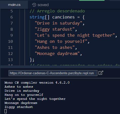Click 'Let's spend the night together' console output

click(x=35, y=99)
